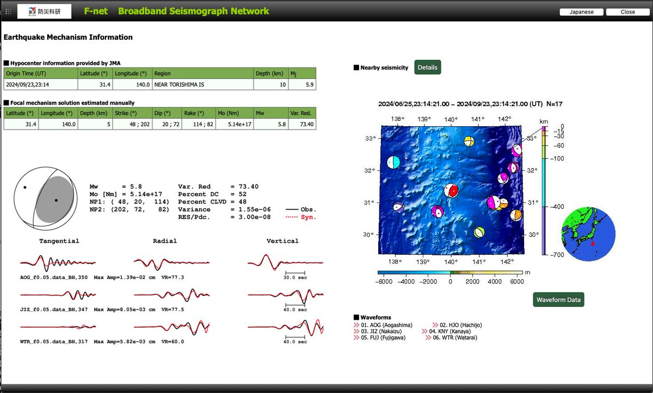Click the red-white beachball on the seismicity map

click(451, 191)
